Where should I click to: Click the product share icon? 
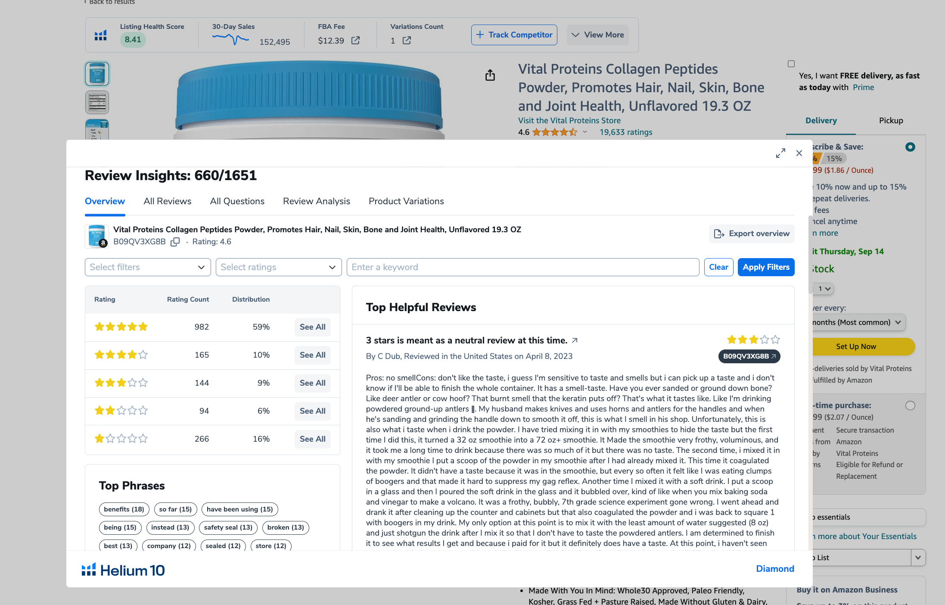click(490, 75)
